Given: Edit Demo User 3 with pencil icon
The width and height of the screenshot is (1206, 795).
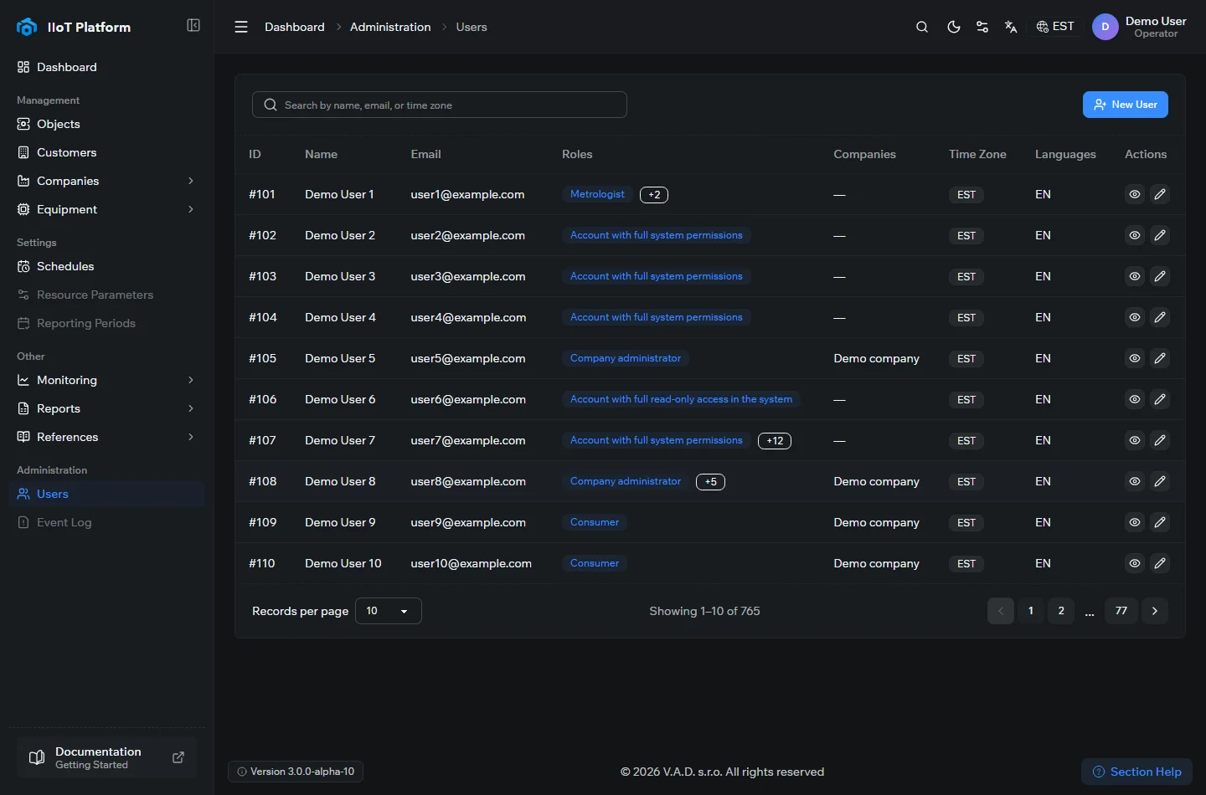Looking at the screenshot, I should [1160, 276].
